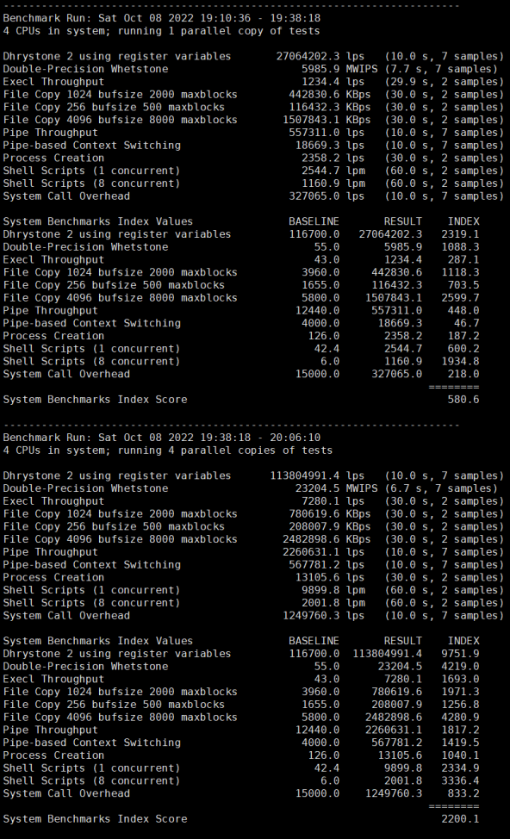Click the 580.6 System Benchmarks Index Score
This screenshot has height=839, width=510.
[x=463, y=399]
